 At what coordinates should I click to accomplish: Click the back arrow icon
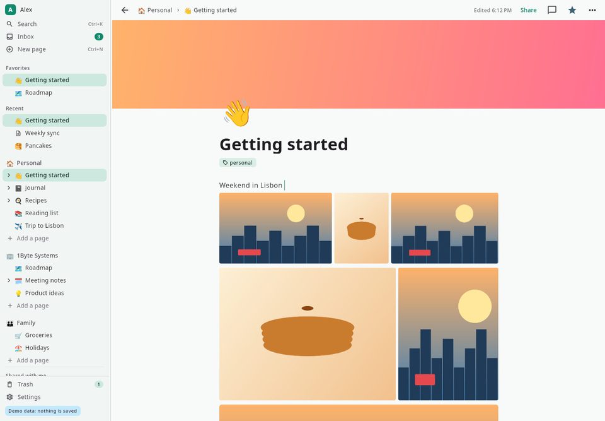pos(125,10)
